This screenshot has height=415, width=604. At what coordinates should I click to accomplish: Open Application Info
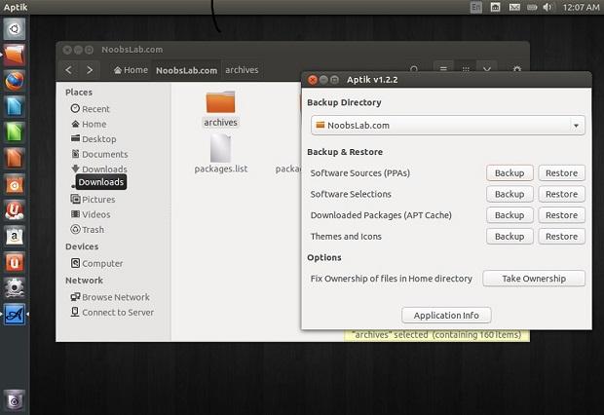click(446, 316)
